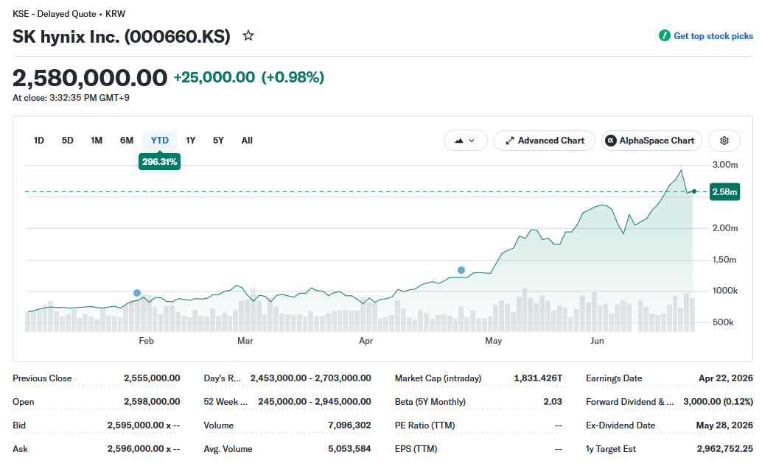Click the Ask value 2,596,000.00

pos(144,449)
